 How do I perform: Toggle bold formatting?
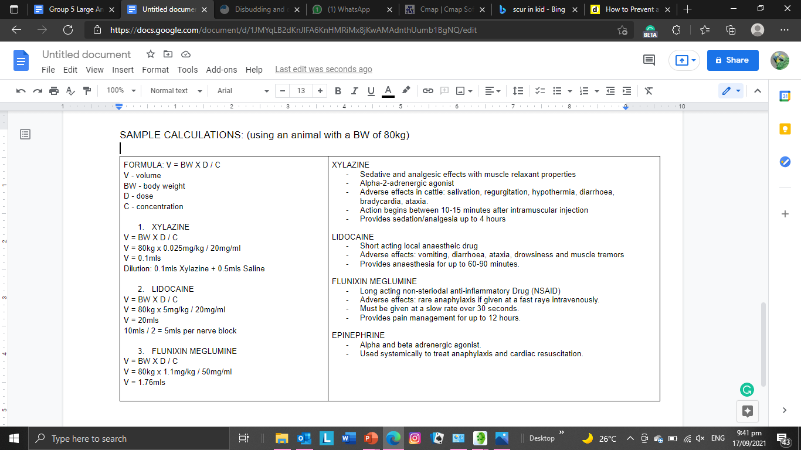tap(338, 91)
